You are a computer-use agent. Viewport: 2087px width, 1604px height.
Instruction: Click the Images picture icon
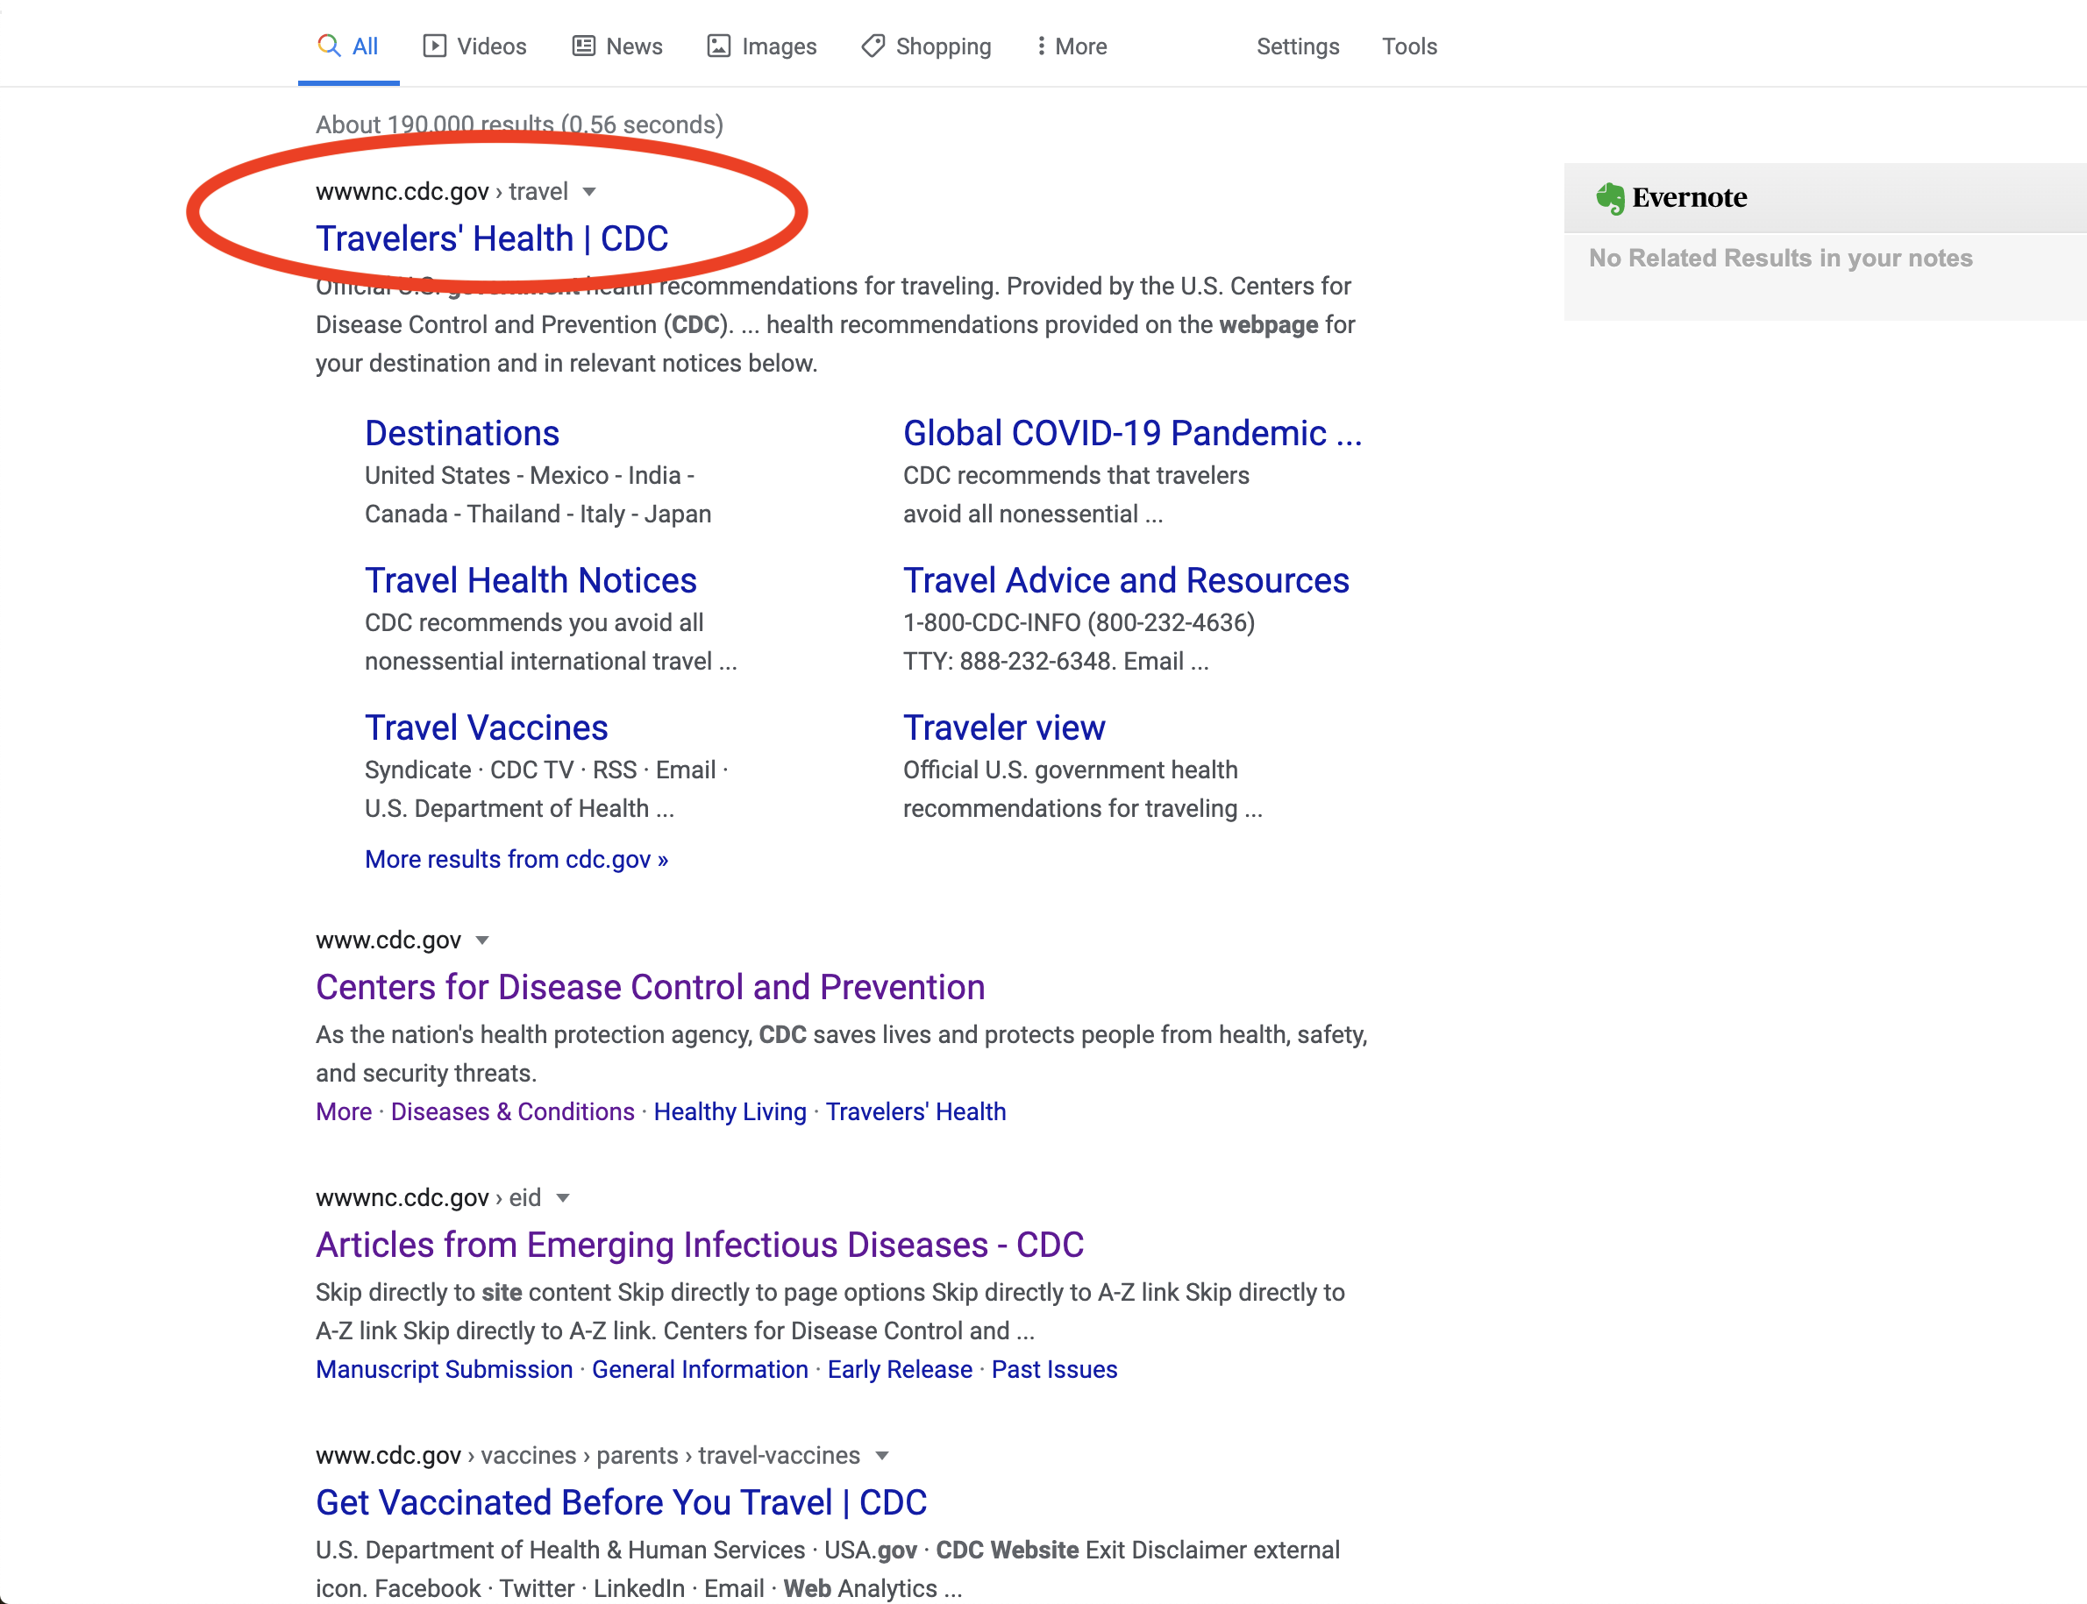pos(718,46)
